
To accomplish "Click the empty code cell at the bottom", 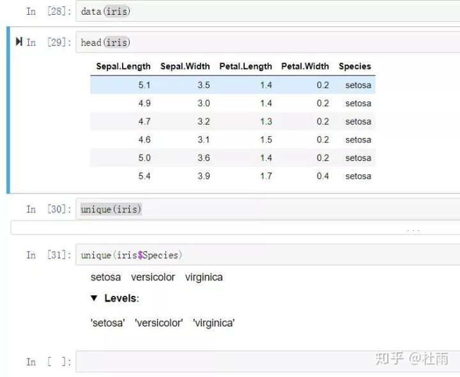I will click(x=268, y=362).
